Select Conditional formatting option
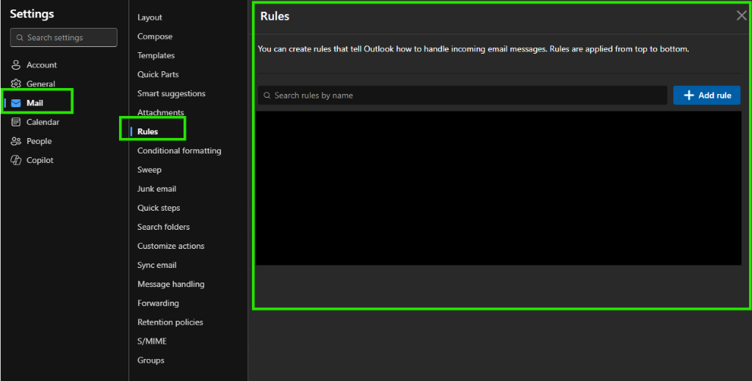The image size is (752, 381). (x=179, y=150)
